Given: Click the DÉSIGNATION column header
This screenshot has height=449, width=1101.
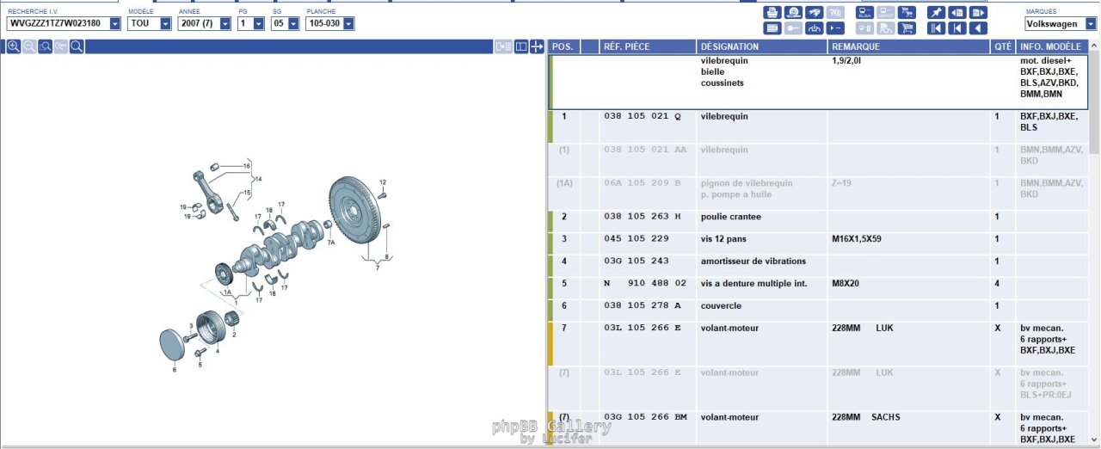Looking at the screenshot, I should 760,46.
